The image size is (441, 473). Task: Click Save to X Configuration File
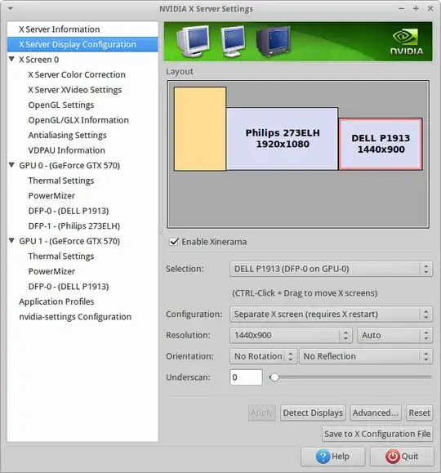coord(377,434)
